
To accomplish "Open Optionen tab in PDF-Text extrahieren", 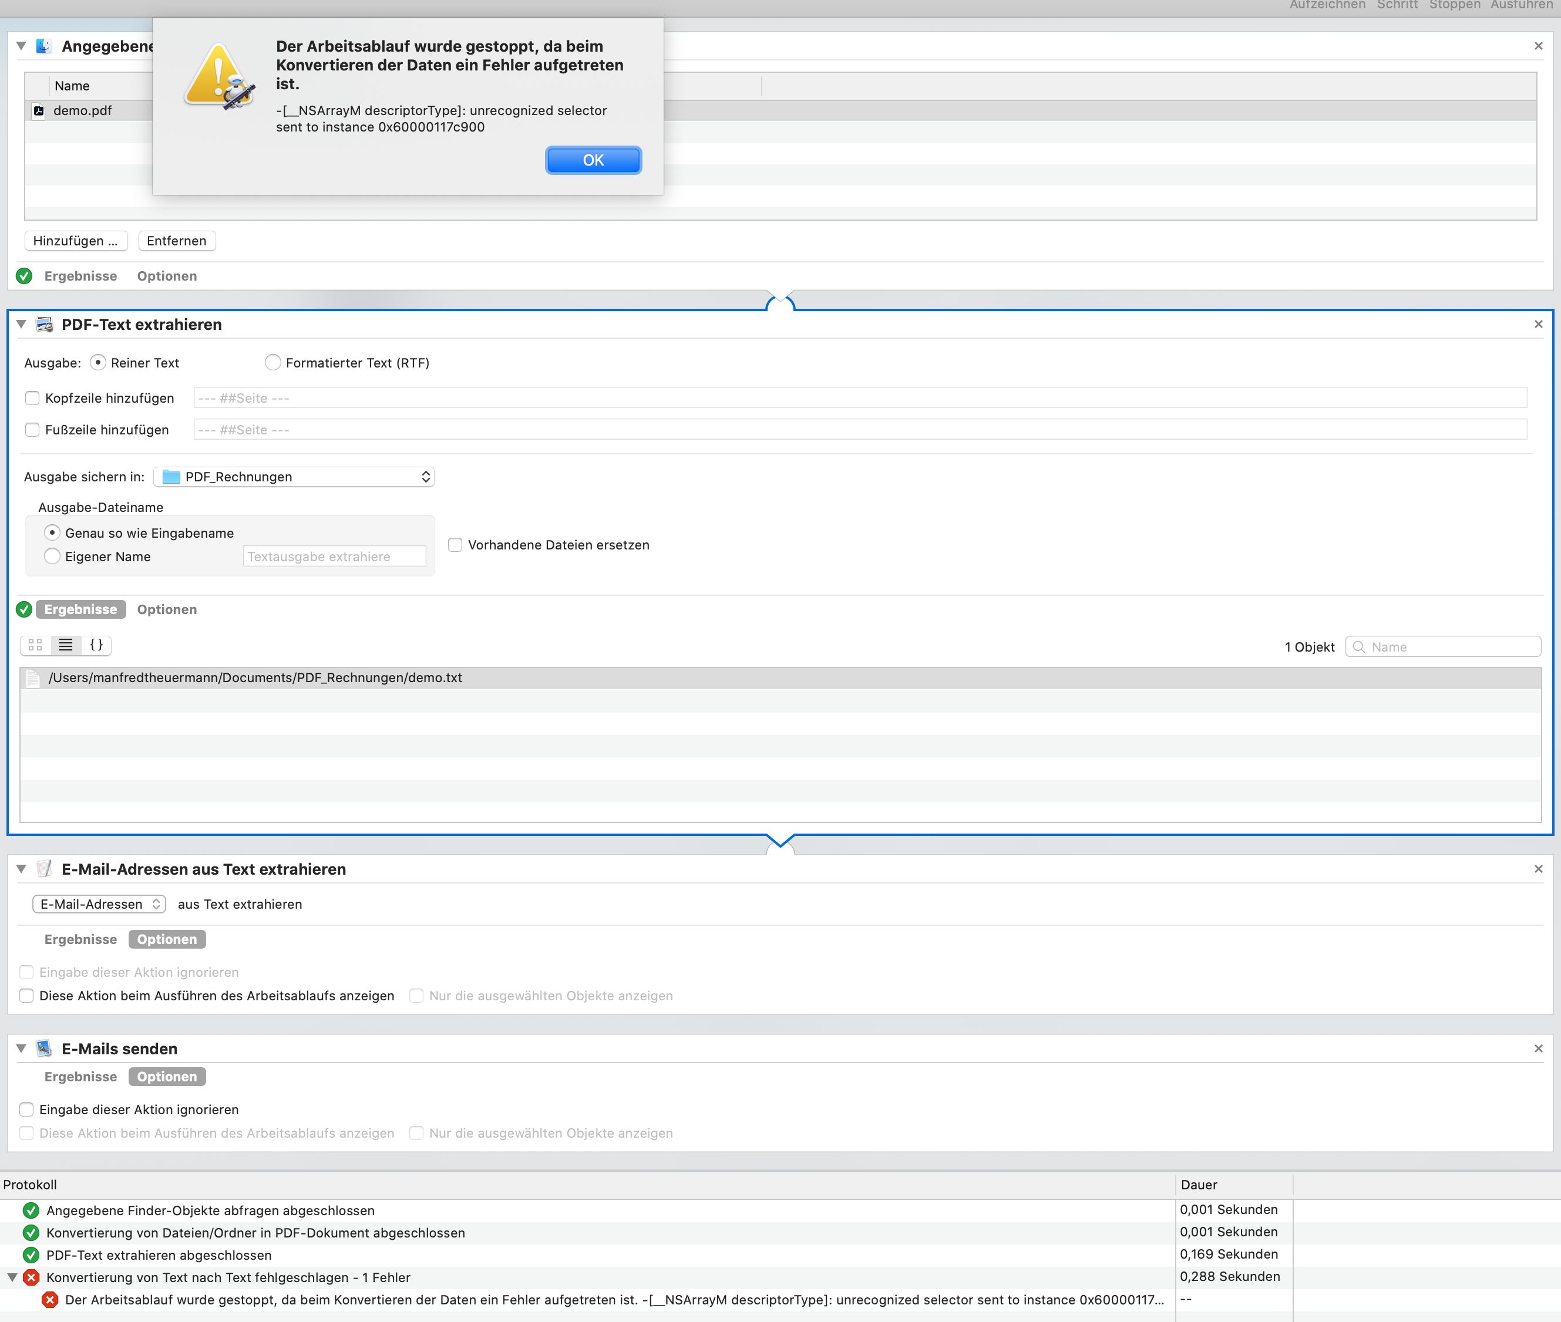I will coord(167,609).
